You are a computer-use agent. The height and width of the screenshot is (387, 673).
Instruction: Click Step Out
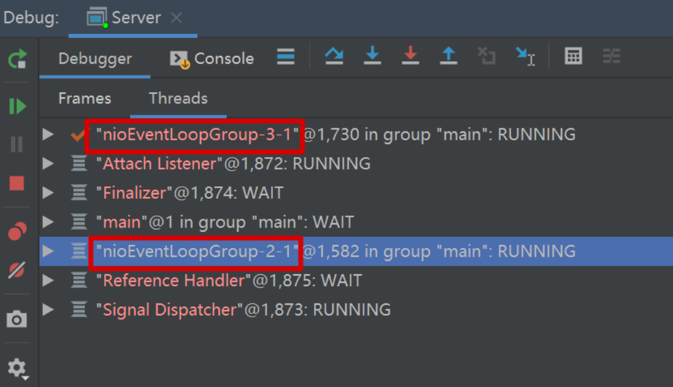(449, 56)
